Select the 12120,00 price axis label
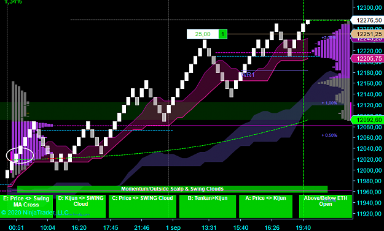 (x=369, y=105)
